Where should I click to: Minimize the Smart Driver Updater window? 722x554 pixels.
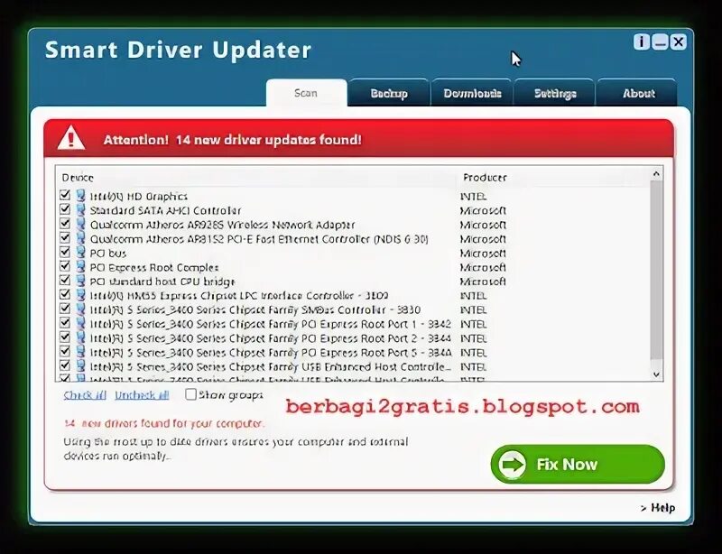[x=660, y=42]
